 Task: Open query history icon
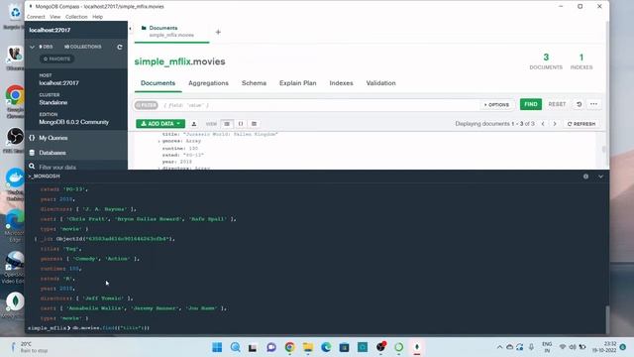click(x=579, y=104)
